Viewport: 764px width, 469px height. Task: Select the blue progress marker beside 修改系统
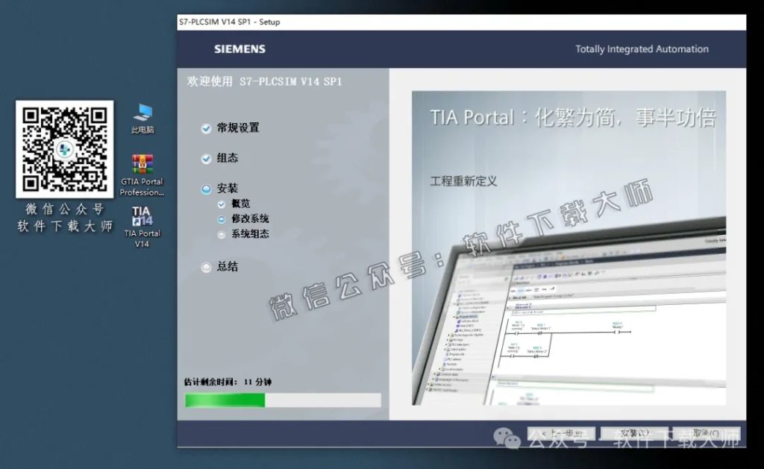tap(221, 218)
